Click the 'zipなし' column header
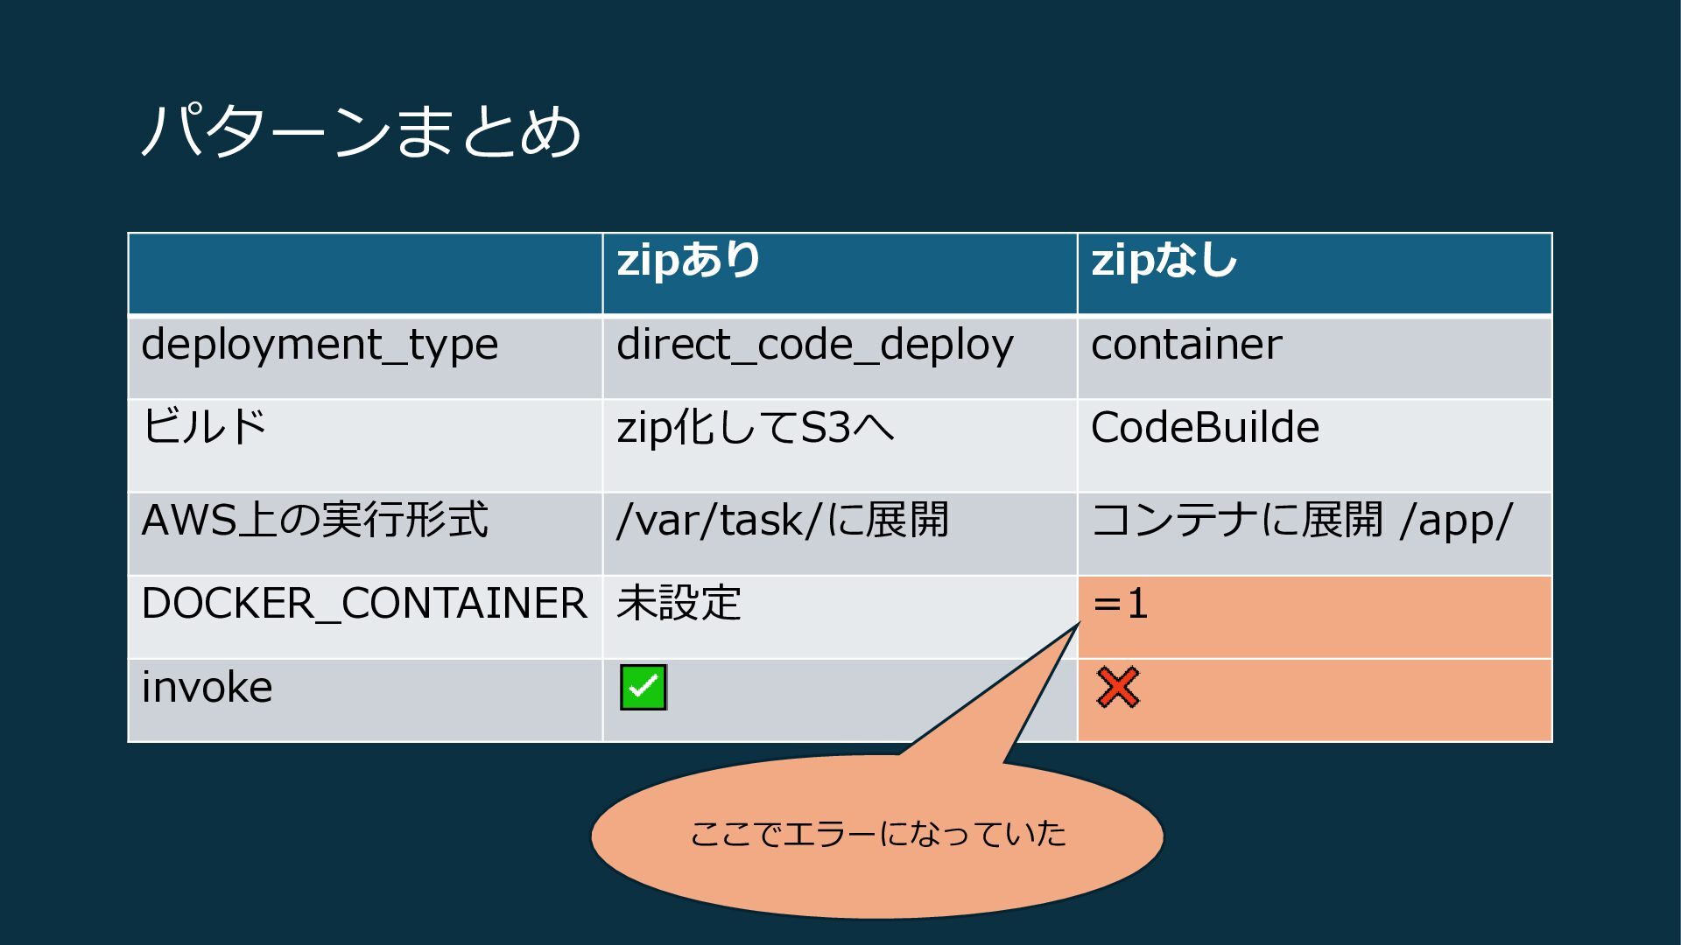The height and width of the screenshot is (945, 1681). [1164, 261]
